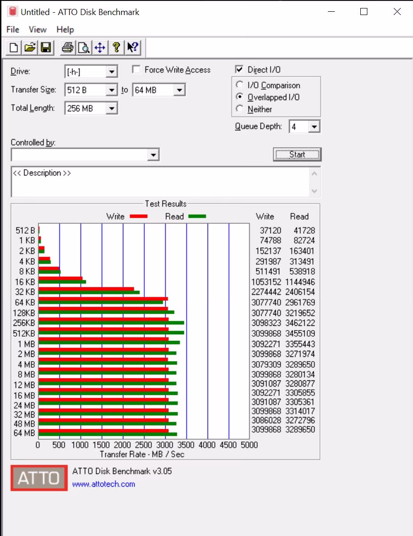Maximize the ATTO Disk Benchmark window

point(364,12)
